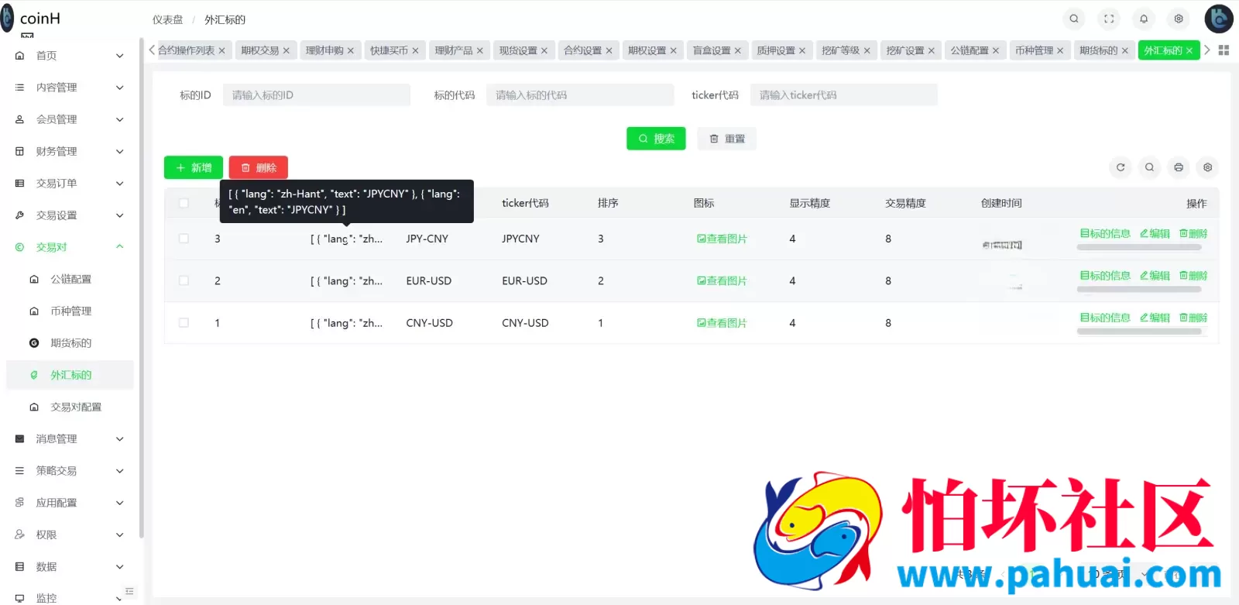
Task: Check the CNY-USD row checkbox
Action: tap(184, 322)
